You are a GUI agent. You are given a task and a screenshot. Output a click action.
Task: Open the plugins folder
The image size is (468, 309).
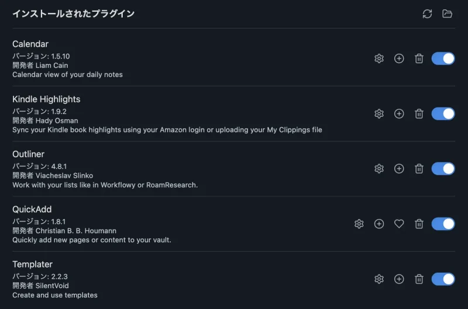[x=447, y=13]
